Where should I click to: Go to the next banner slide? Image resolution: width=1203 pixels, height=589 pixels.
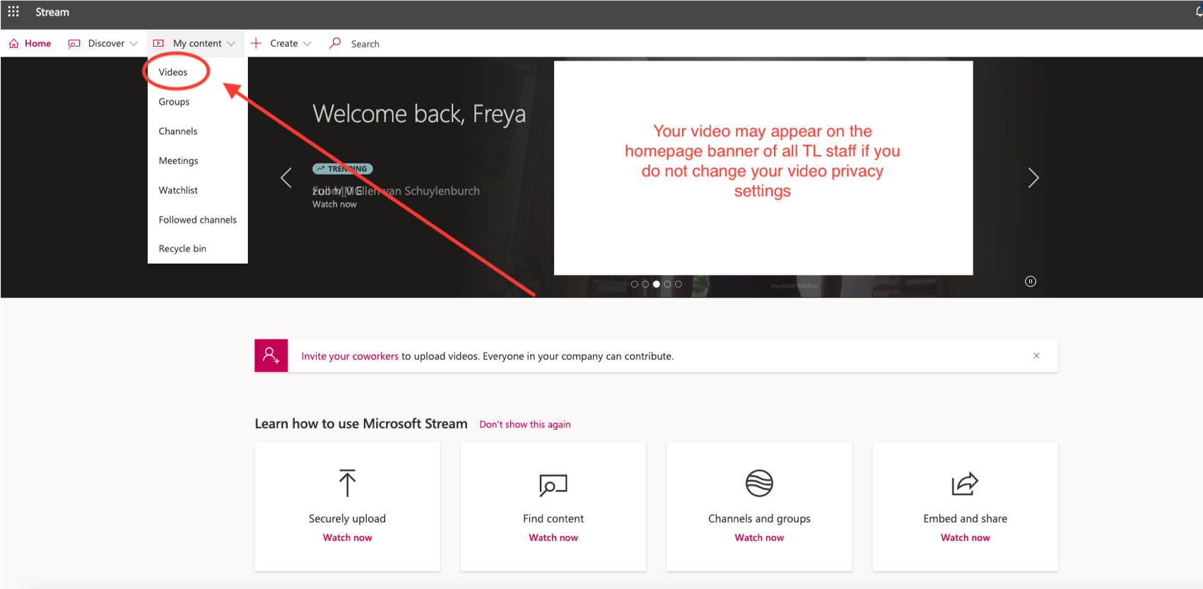coord(1033,177)
